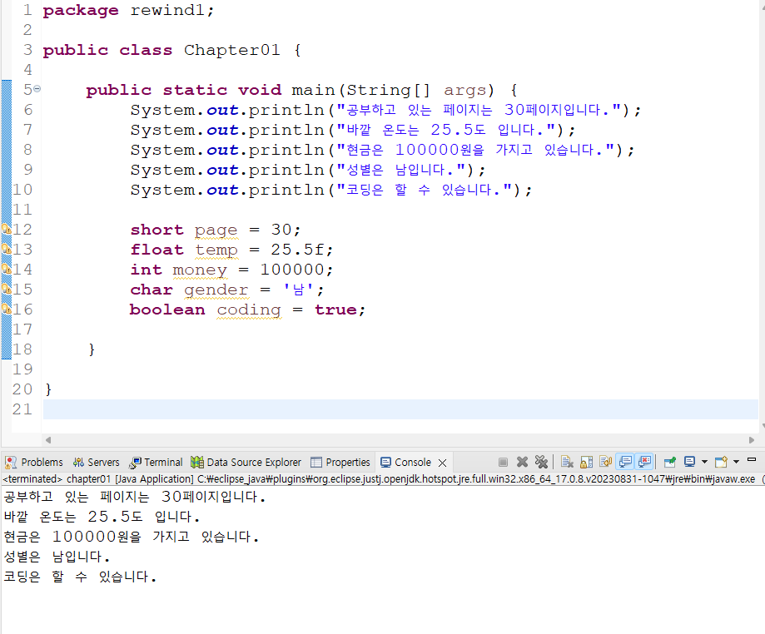Open the Terminal tab

coord(156,463)
